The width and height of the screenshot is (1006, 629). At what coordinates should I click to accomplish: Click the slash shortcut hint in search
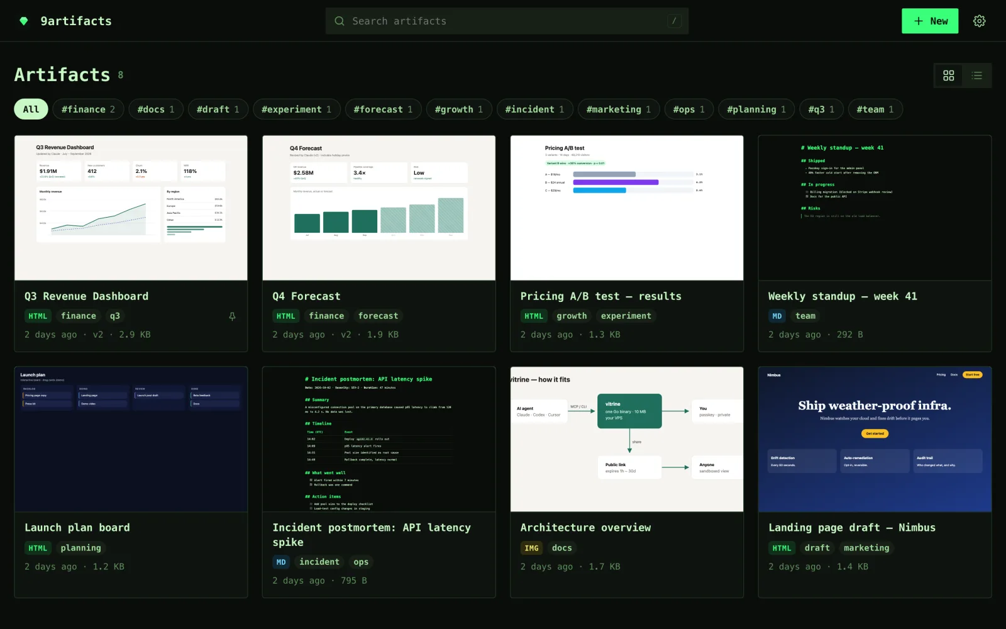674,21
